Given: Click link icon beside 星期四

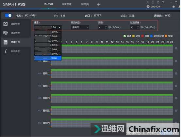Looking at the screenshot, I should coord(40,98).
